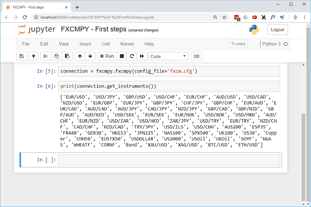Cut the selected cell with the scissors icon
This screenshot has height=207, width=311.
click(x=46, y=56)
